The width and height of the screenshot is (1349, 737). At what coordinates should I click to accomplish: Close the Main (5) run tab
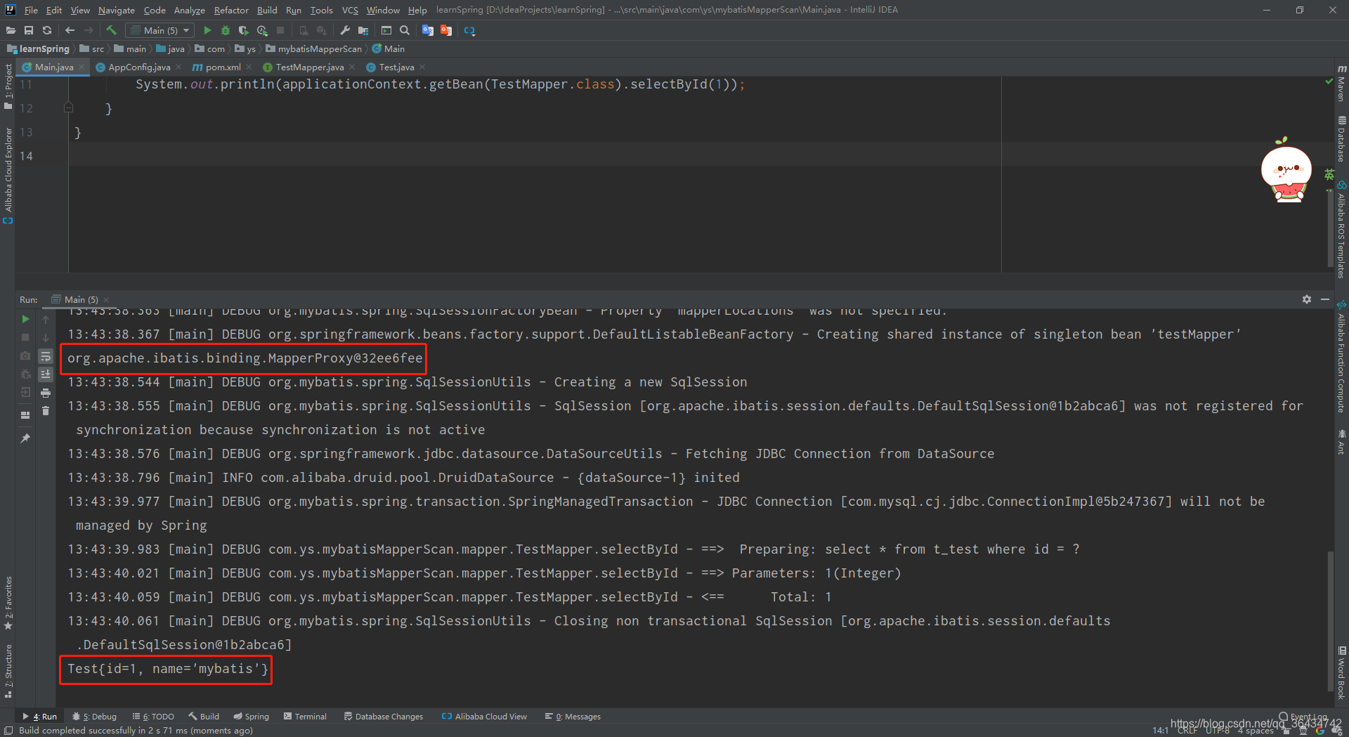(x=106, y=300)
